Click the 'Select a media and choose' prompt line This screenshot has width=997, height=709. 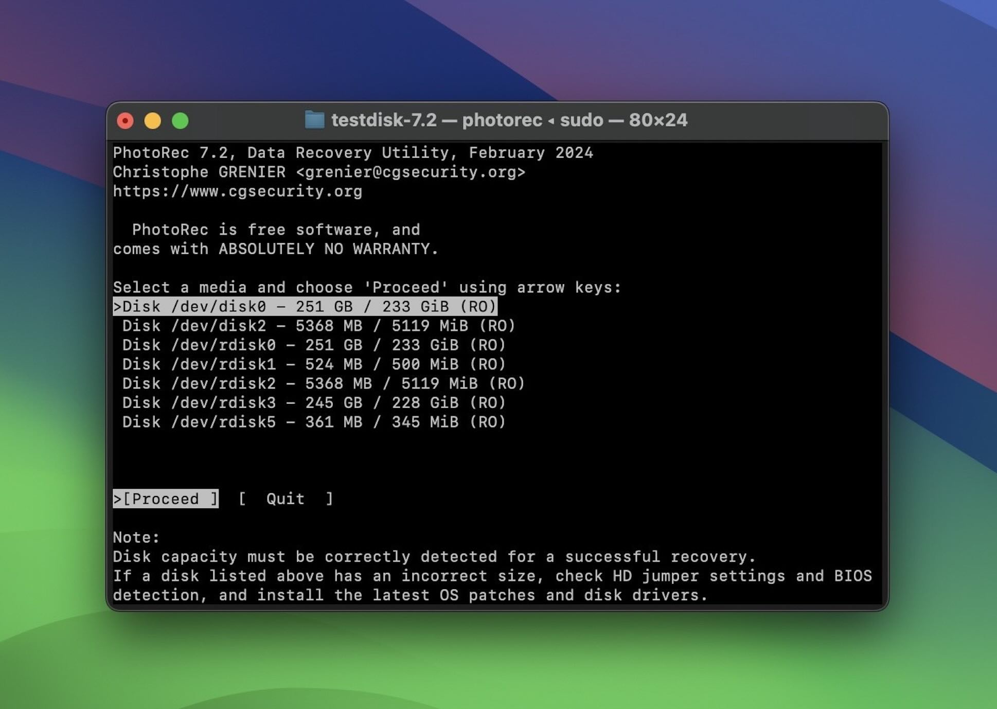[367, 287]
